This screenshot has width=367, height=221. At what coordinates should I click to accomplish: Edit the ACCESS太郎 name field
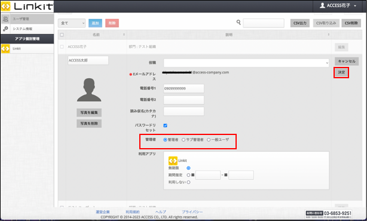(88, 60)
